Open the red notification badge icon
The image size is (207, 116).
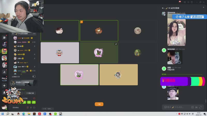[180, 2]
